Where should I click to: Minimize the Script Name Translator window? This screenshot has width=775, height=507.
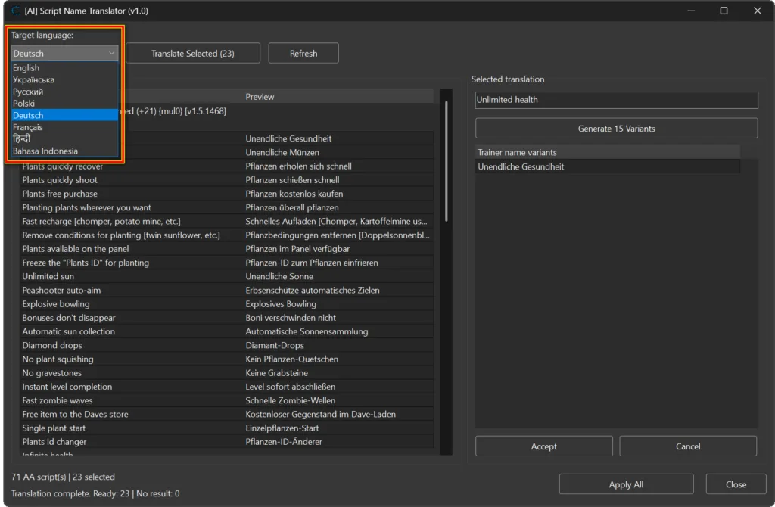tap(691, 11)
